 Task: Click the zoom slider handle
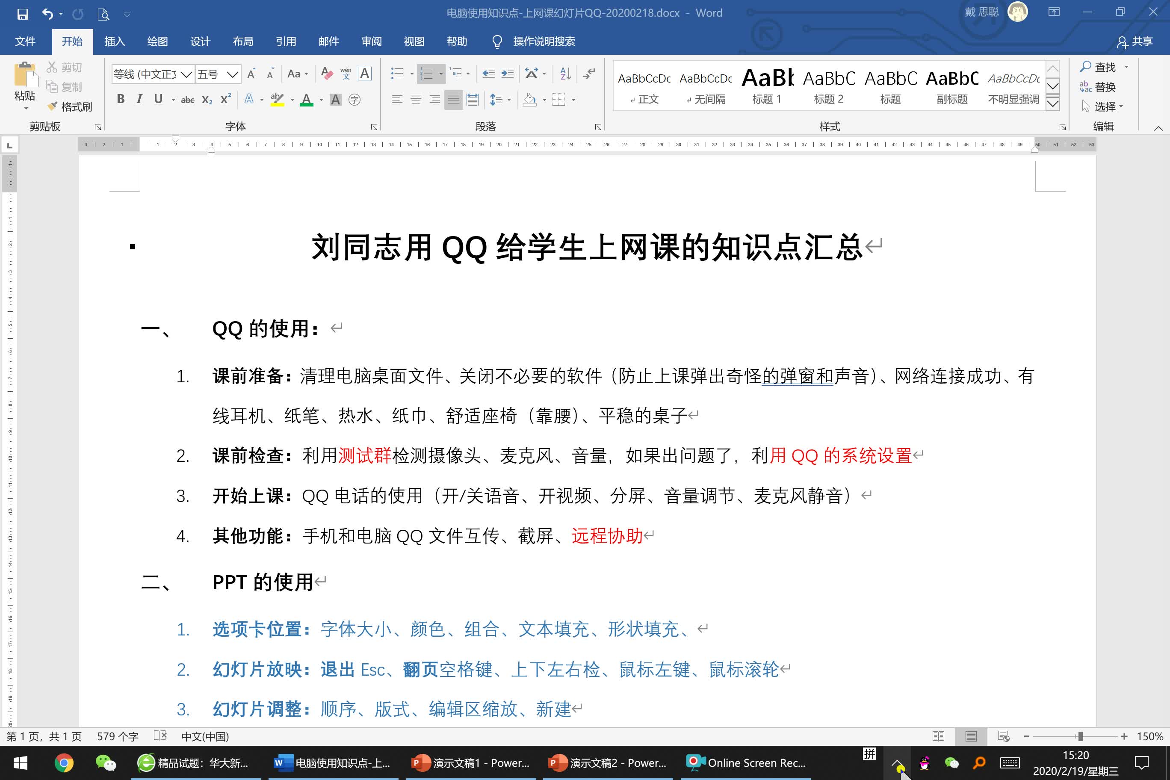tap(1080, 736)
